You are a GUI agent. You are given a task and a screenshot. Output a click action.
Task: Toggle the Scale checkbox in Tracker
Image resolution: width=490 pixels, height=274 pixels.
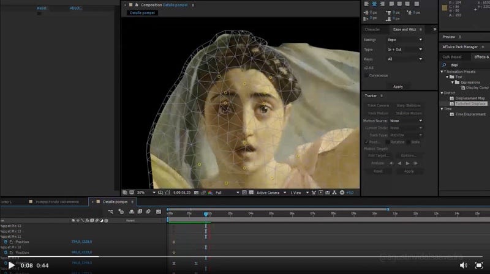click(x=409, y=142)
